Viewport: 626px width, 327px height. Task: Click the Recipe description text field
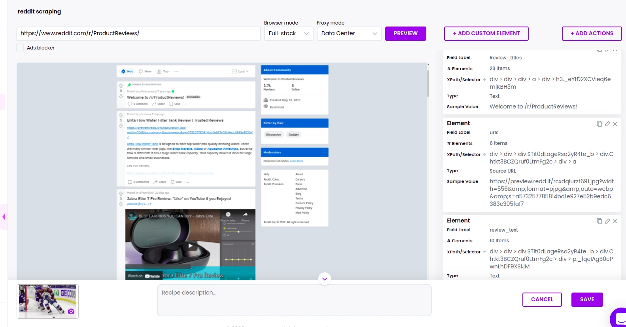tap(294, 300)
